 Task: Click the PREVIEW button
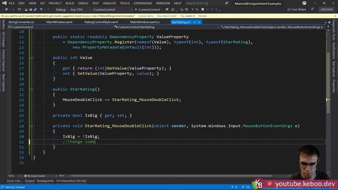[327, 9]
